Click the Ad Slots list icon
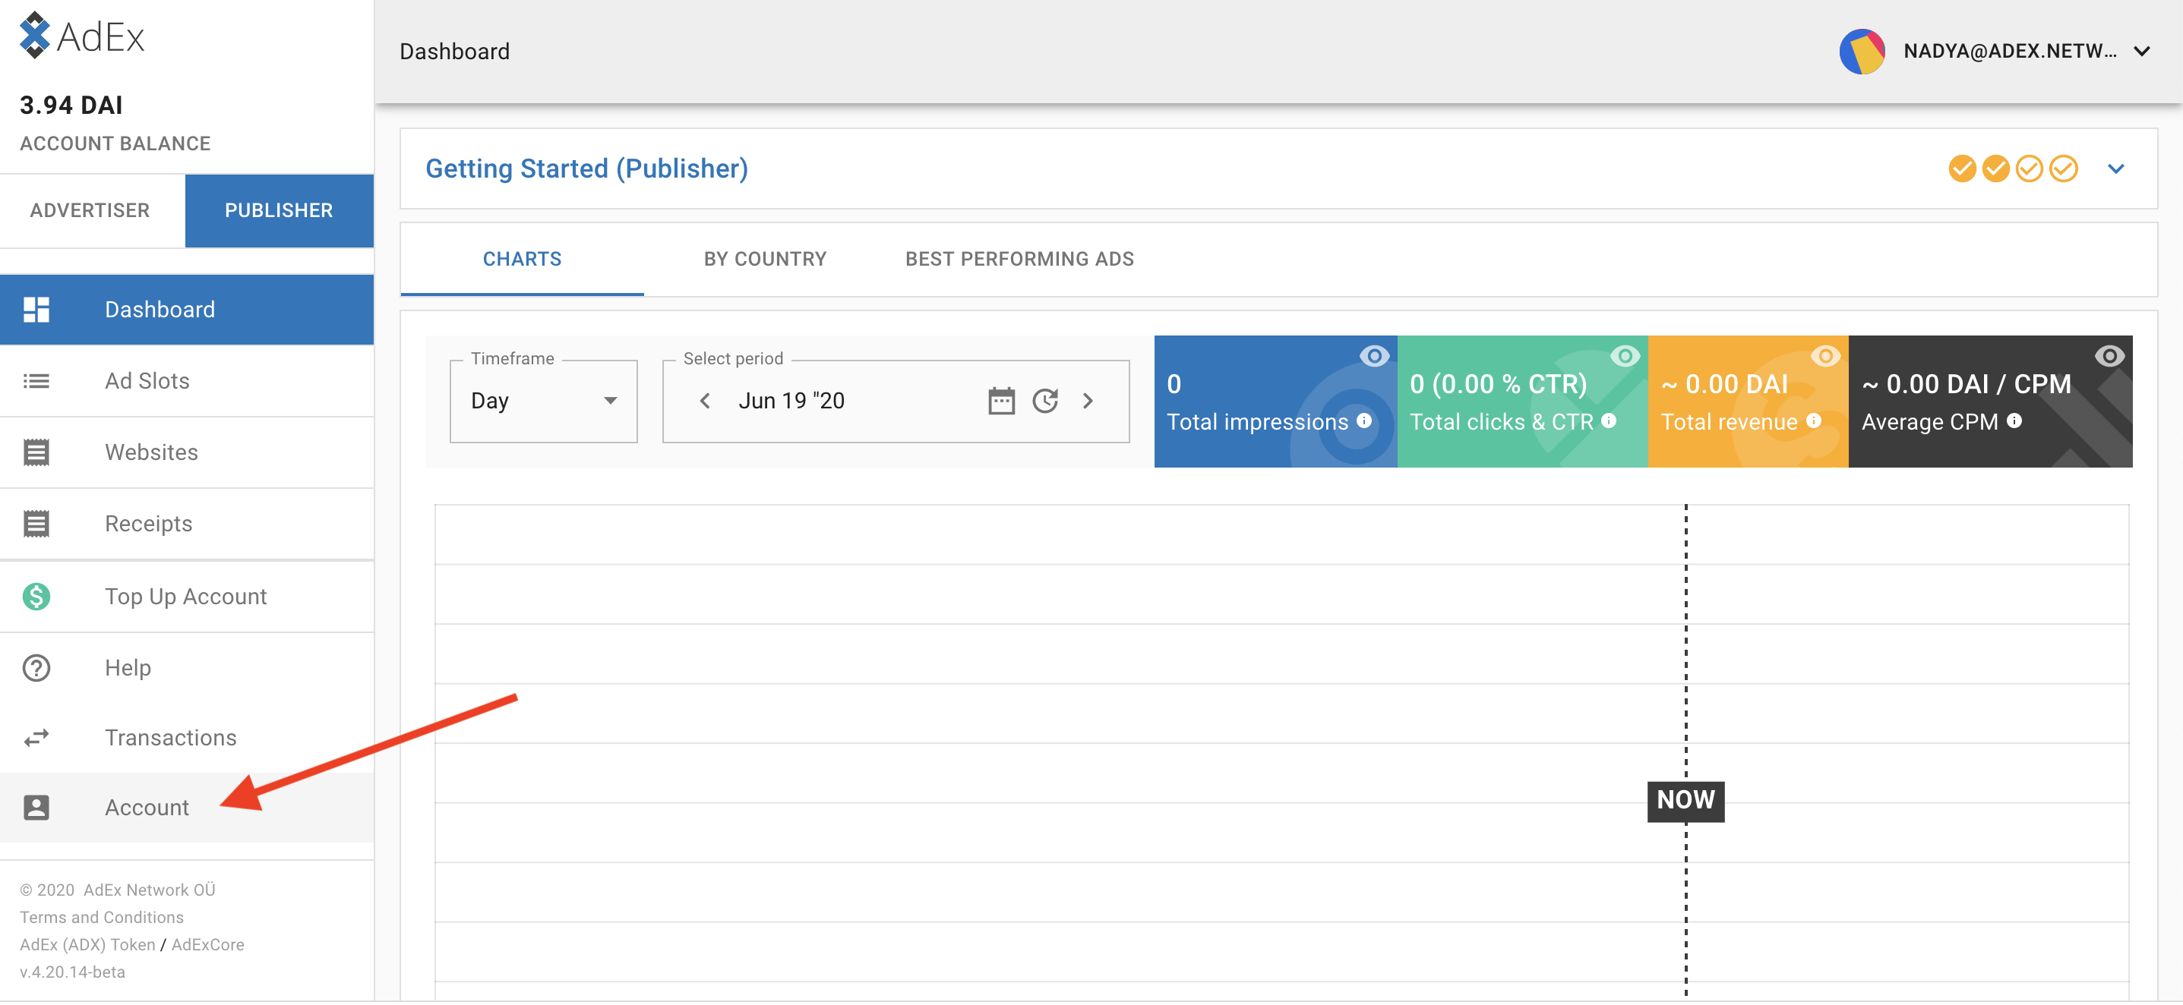The height and width of the screenshot is (1005, 2183). 36,381
